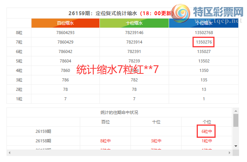
Task: Select the 百位缩水 column header
Action: click(65, 23)
